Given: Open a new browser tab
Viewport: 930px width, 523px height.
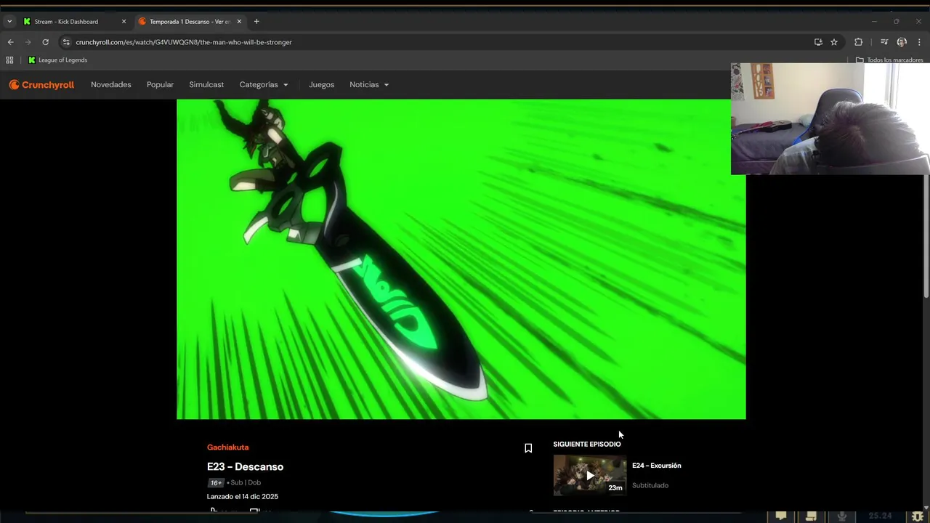Looking at the screenshot, I should 256,22.
